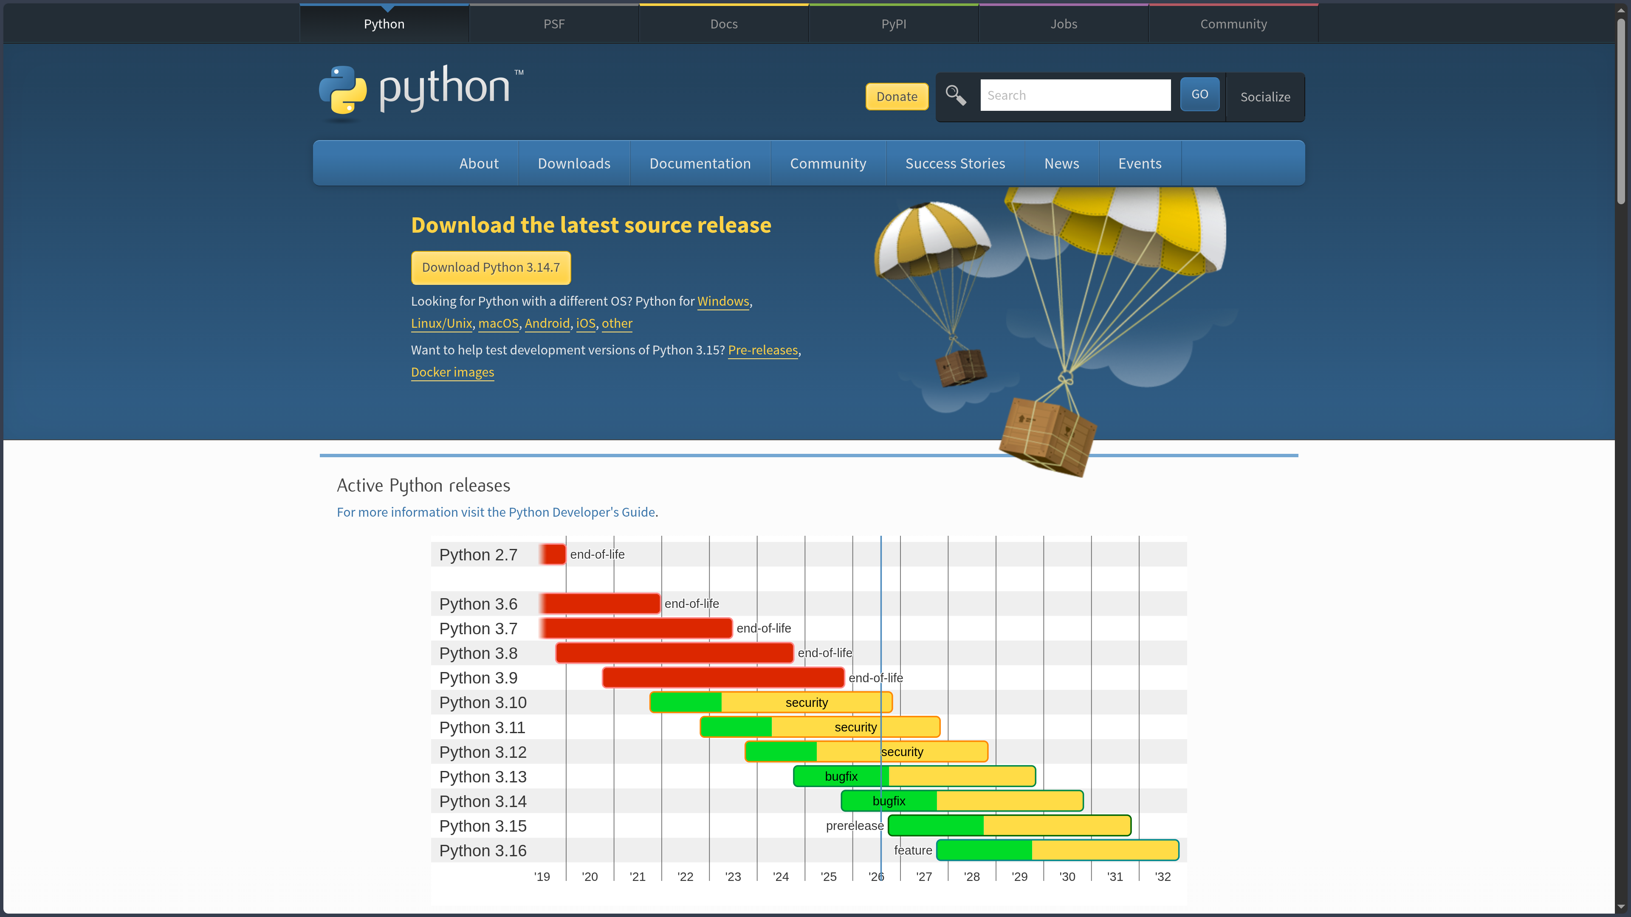
Task: Open the About navigation menu
Action: (x=479, y=163)
